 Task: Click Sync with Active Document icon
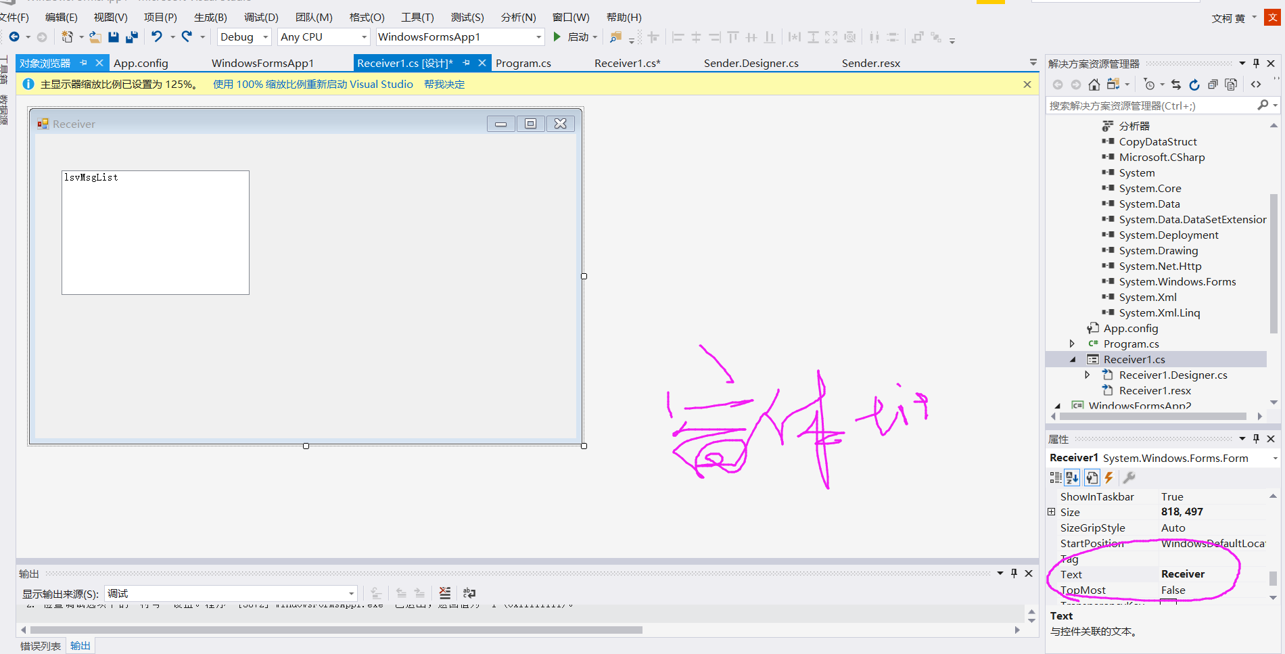pos(1176,85)
